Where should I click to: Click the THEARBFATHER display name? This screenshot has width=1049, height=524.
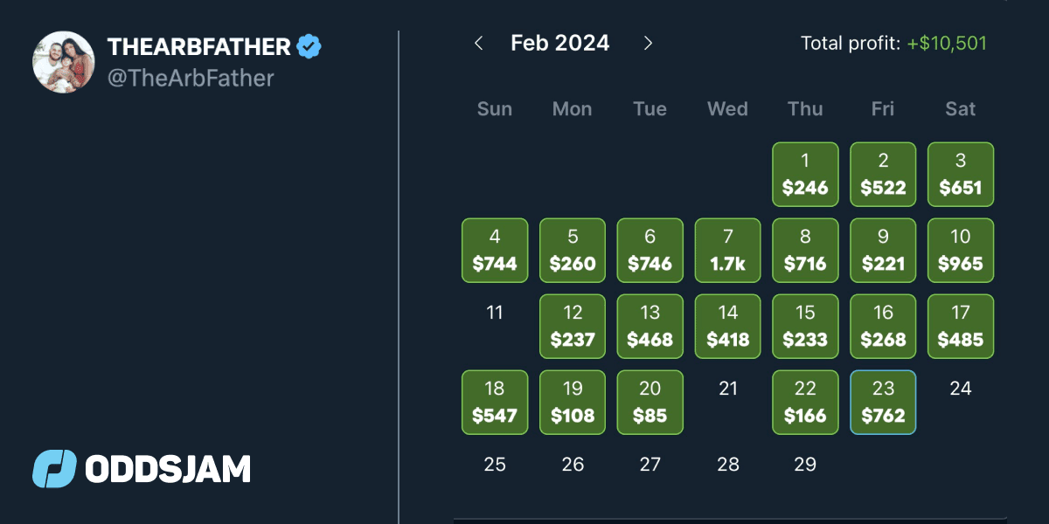click(x=198, y=47)
